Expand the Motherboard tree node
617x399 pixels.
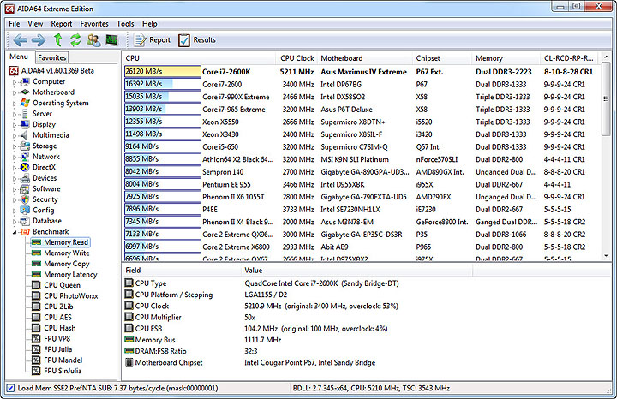point(15,92)
